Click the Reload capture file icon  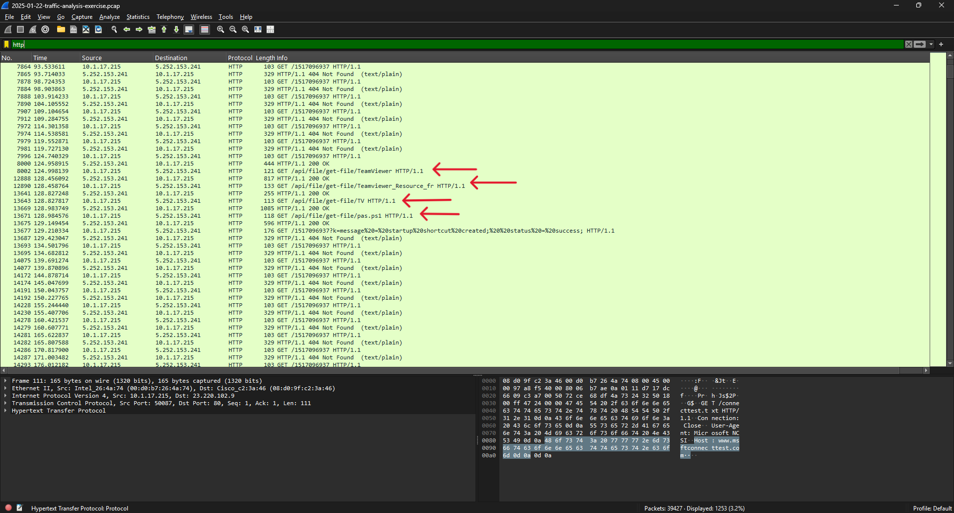(x=98, y=30)
